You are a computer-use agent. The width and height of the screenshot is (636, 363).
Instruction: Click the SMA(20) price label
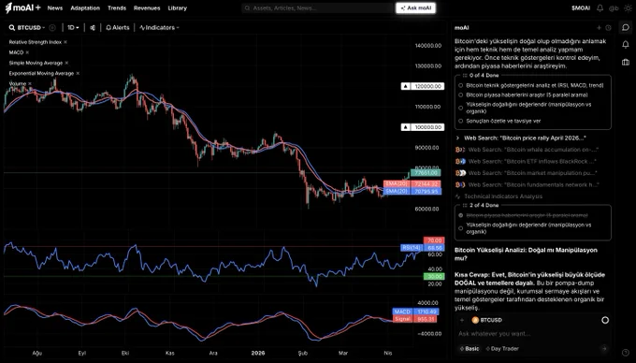coord(412,191)
